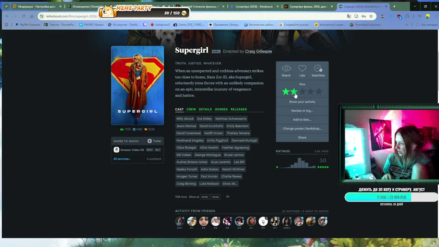Choose the BUY option for Amazon Video
The image size is (439, 247).
[x=158, y=150]
